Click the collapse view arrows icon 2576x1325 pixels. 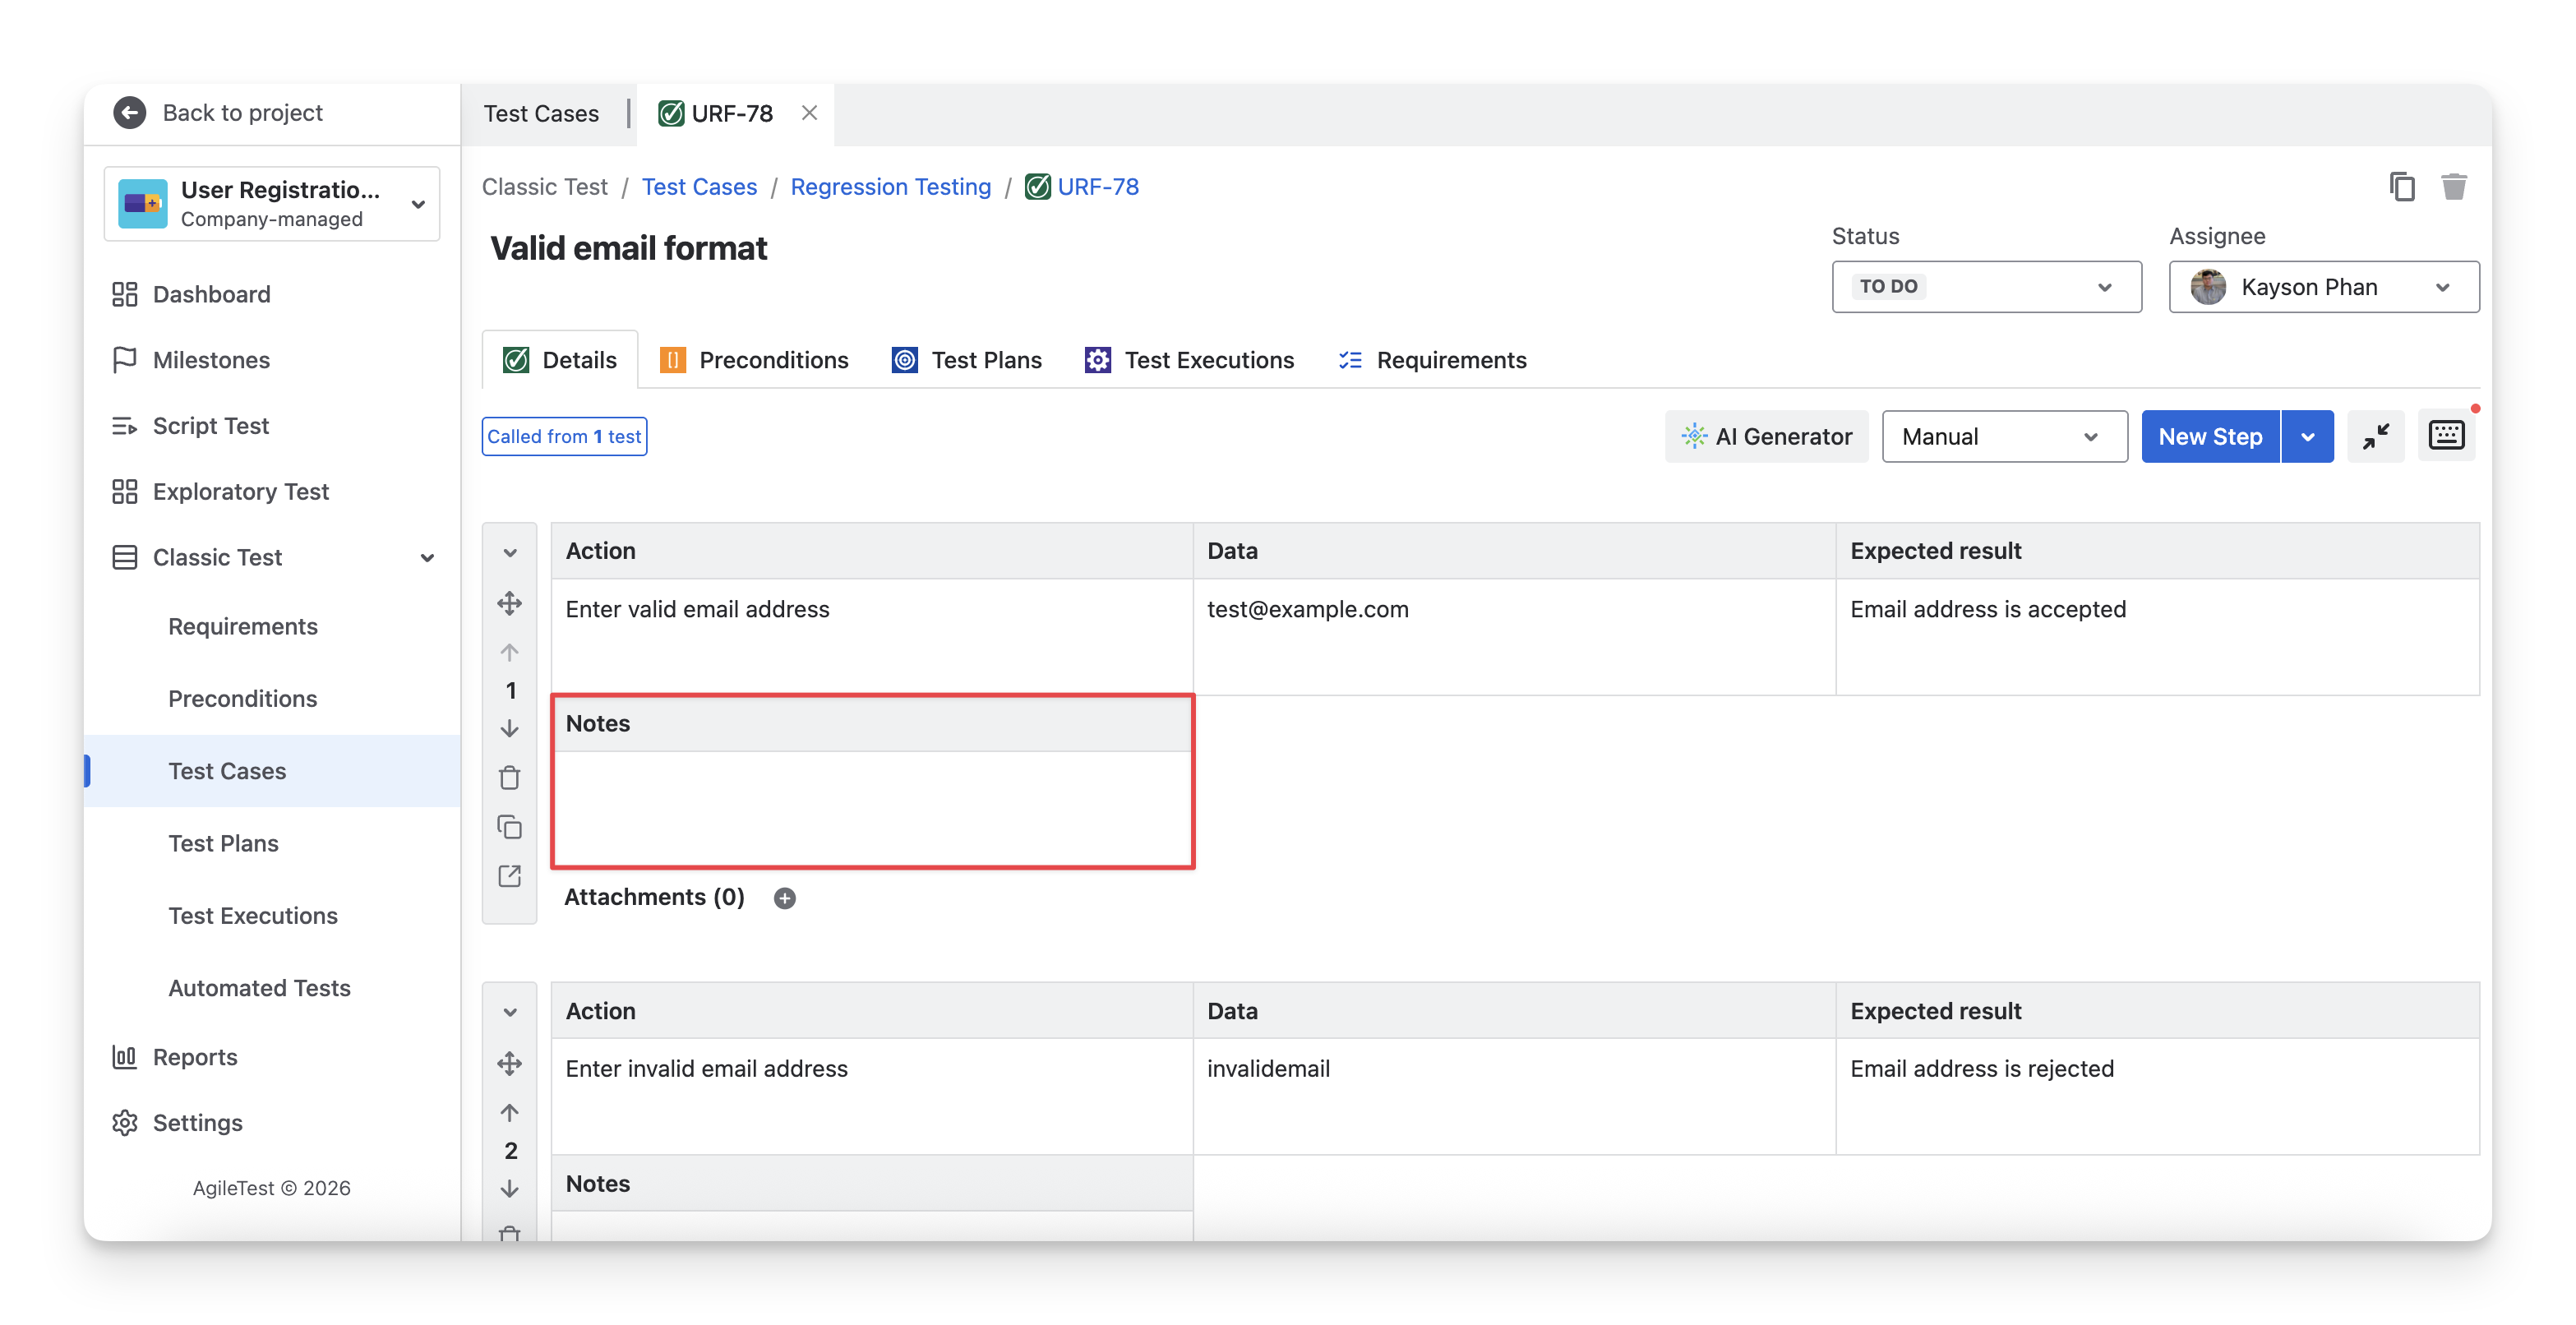click(2375, 436)
